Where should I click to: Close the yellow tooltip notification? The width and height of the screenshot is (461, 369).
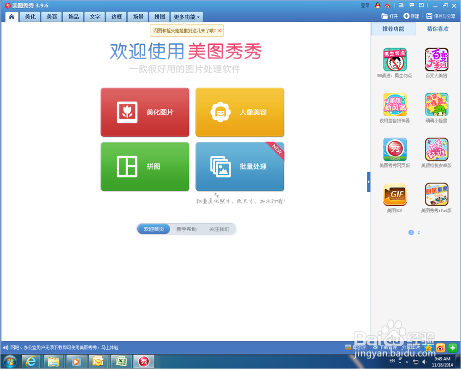click(219, 30)
